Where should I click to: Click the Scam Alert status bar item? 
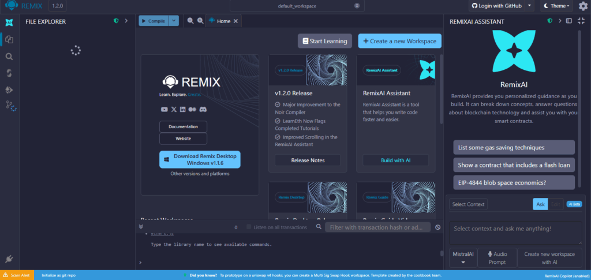[x=17, y=275]
